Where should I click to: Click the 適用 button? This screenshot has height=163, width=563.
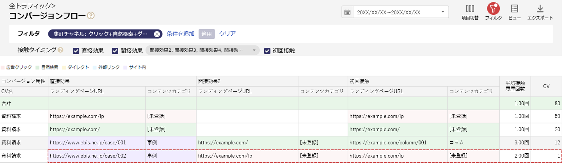(206, 34)
